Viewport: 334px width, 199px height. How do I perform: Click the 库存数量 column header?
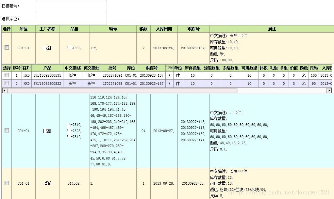coord(192,68)
